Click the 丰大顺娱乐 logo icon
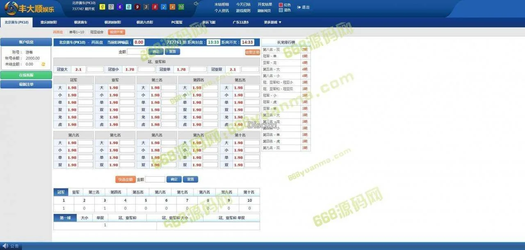 [x=11, y=8]
